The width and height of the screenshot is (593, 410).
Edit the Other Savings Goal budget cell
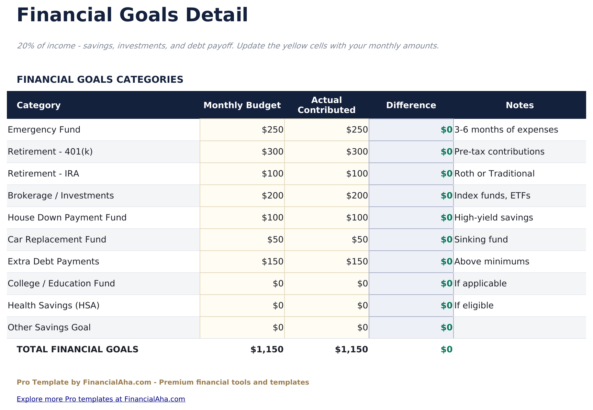242,327
